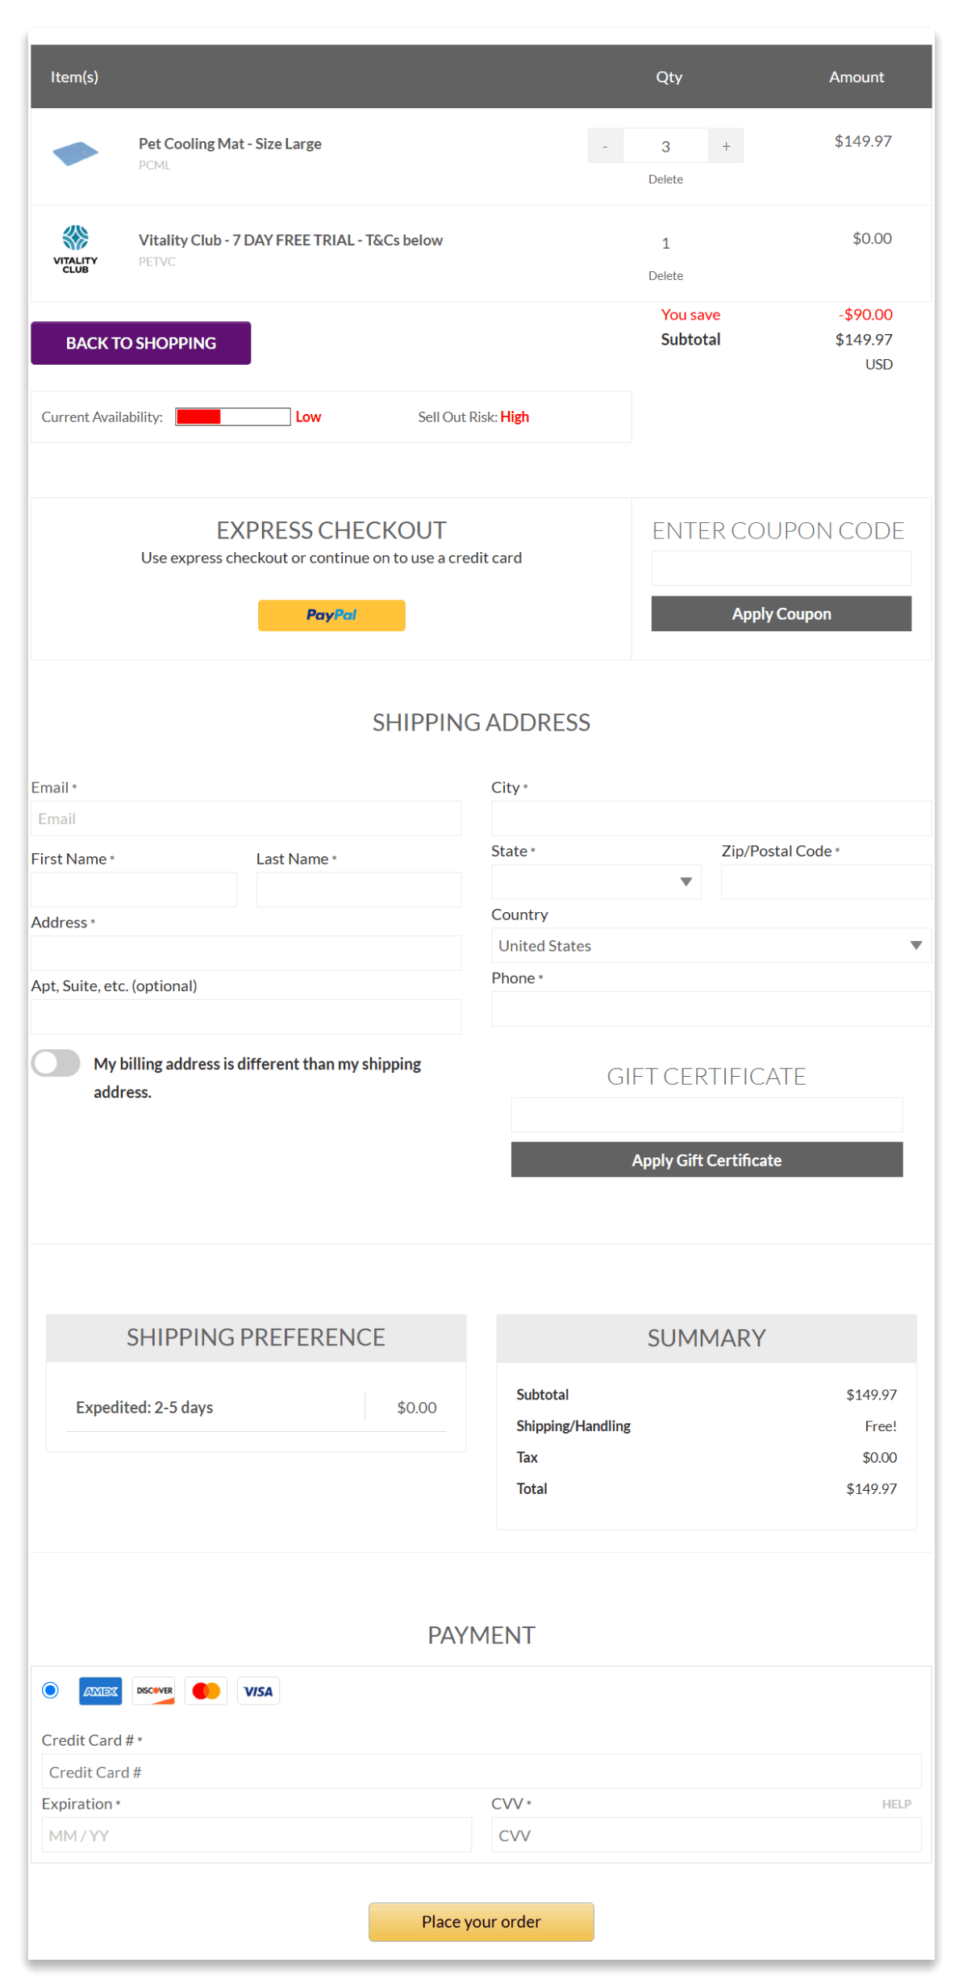Click the Phone input field
This screenshot has height=1988, width=963.
(x=711, y=1009)
